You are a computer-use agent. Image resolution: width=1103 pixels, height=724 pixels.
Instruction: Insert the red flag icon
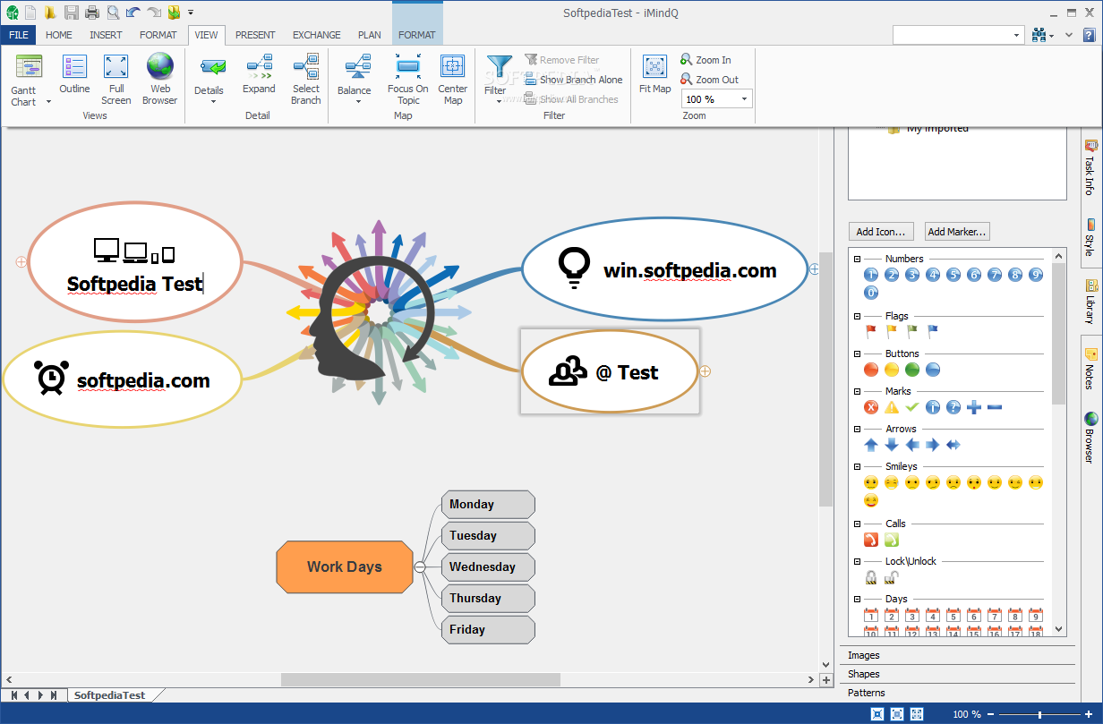point(871,332)
